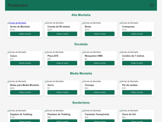Add Cordino de 7 metros to cart
The width and height of the screenshot is (162, 122).
137,63
